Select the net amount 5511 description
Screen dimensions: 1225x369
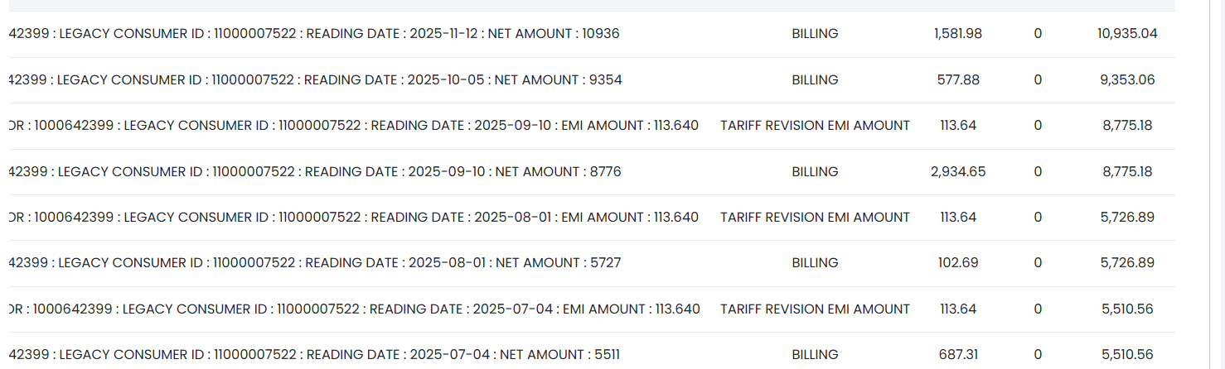[315, 355]
